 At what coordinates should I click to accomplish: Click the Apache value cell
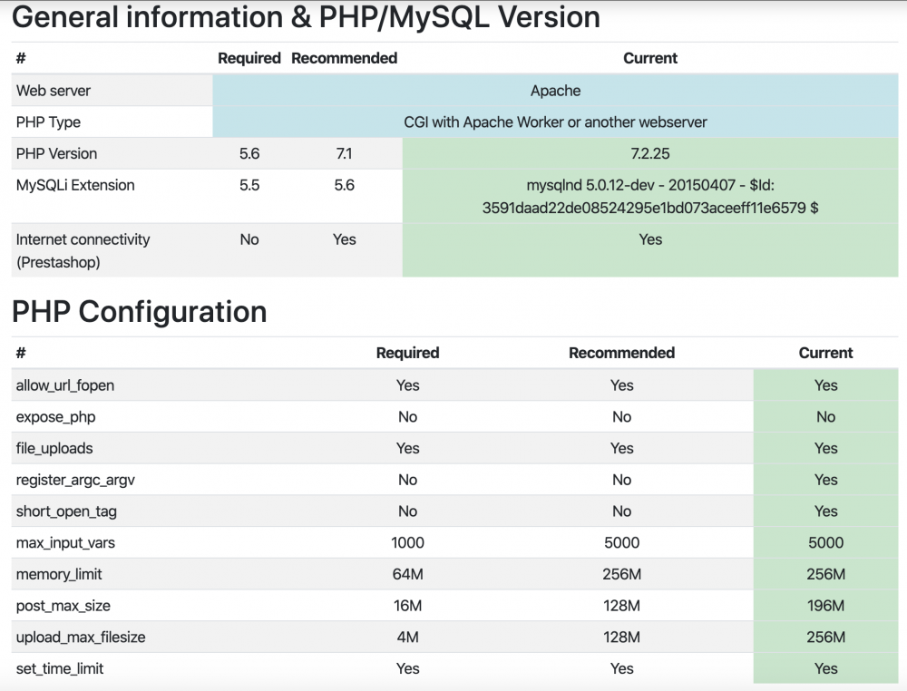555,90
